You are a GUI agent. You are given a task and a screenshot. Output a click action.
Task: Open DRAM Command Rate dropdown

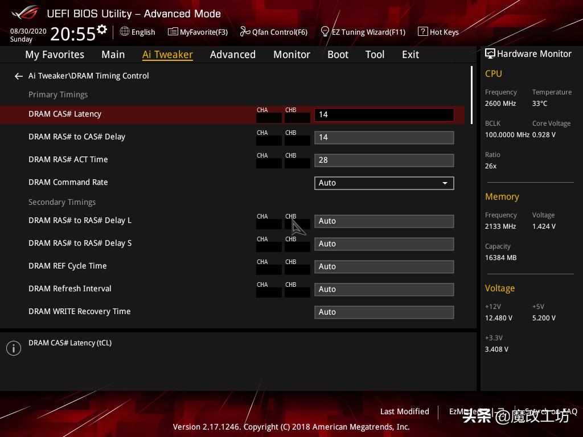click(x=384, y=183)
